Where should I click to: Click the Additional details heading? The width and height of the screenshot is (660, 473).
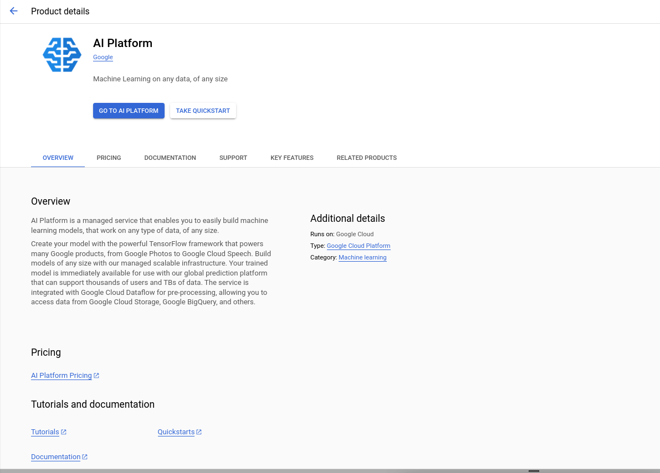347,219
